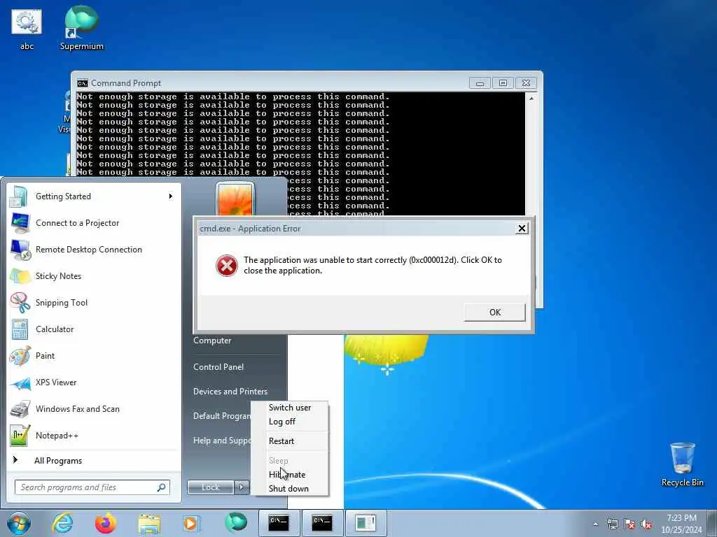Launch Connect to a Projector
Screen dimensions: 717x537
(95, 223)
